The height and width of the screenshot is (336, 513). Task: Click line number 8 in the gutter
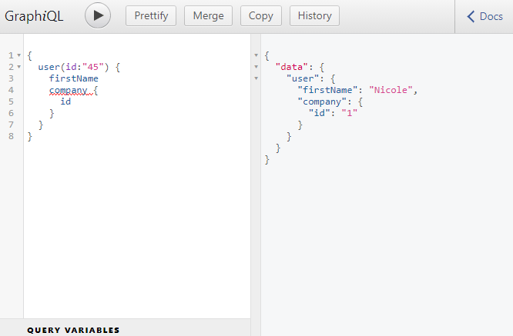coord(11,136)
